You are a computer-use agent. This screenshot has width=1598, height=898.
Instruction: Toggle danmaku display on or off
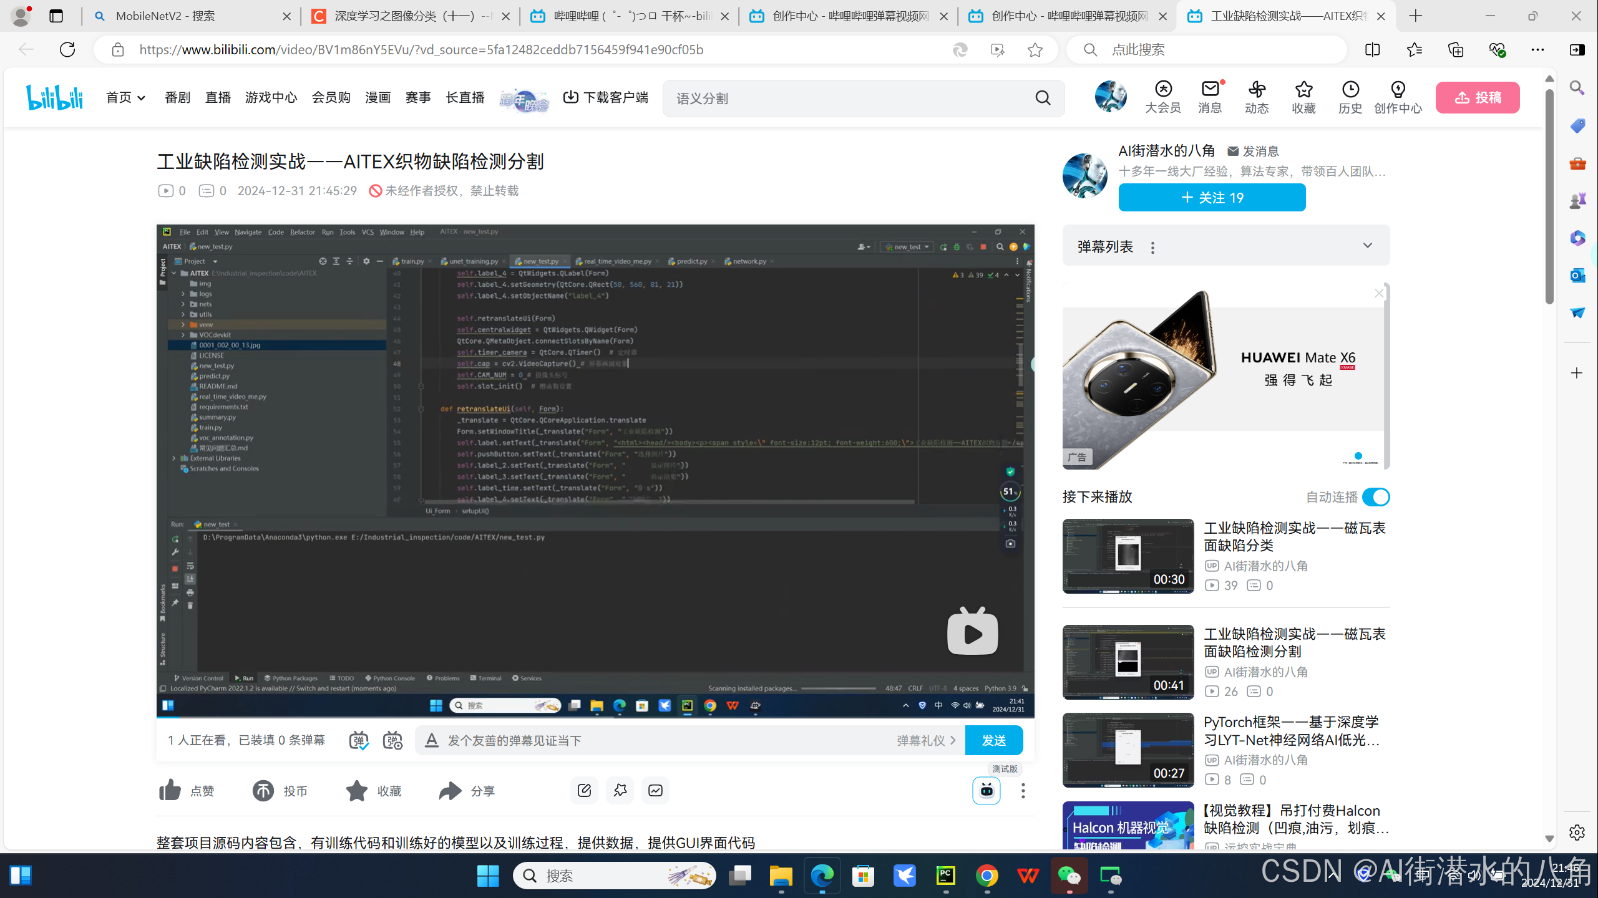358,740
